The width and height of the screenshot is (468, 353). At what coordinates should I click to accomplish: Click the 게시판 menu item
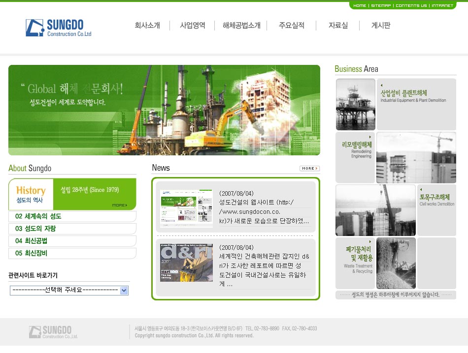click(381, 26)
